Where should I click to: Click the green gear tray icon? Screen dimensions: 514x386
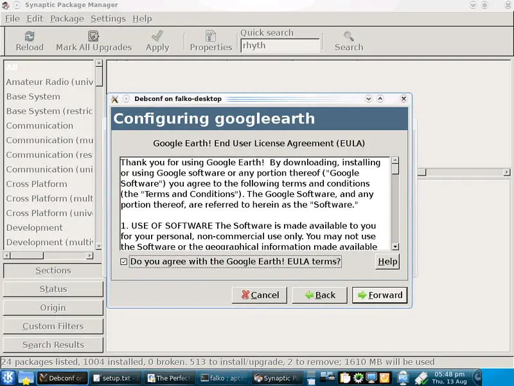[x=358, y=378]
